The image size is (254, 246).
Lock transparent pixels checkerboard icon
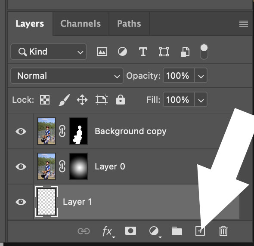(45, 99)
